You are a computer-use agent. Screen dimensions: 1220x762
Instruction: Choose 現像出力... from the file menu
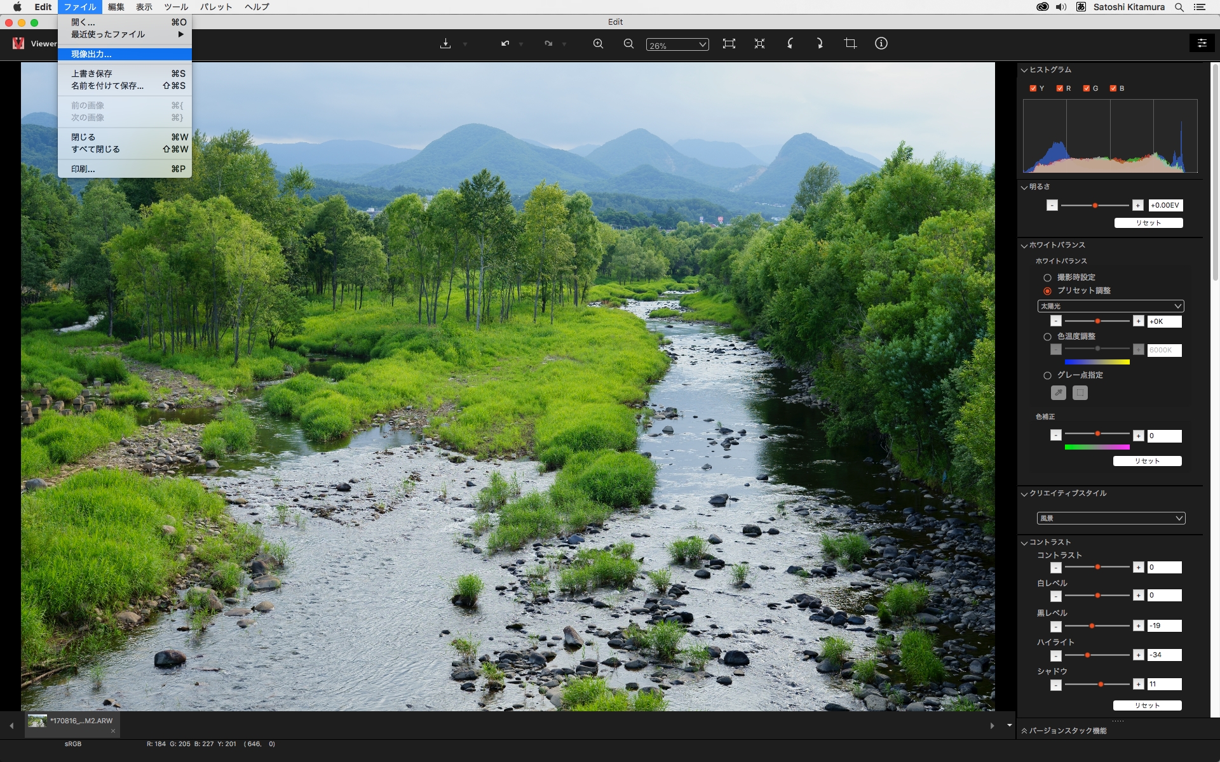coord(91,54)
